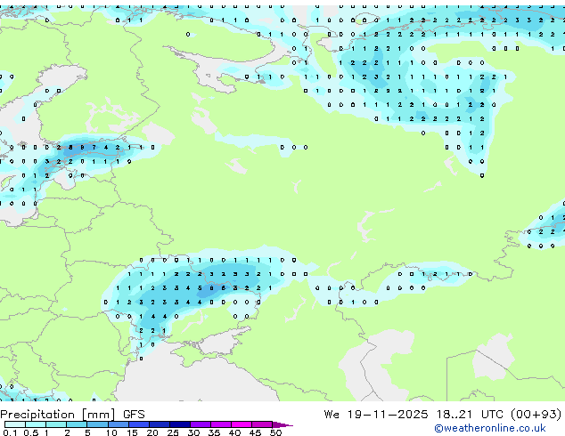565x436 pixels.
Task: Click the 'Precipitation [mm]' legend title
Action: click(x=58, y=415)
